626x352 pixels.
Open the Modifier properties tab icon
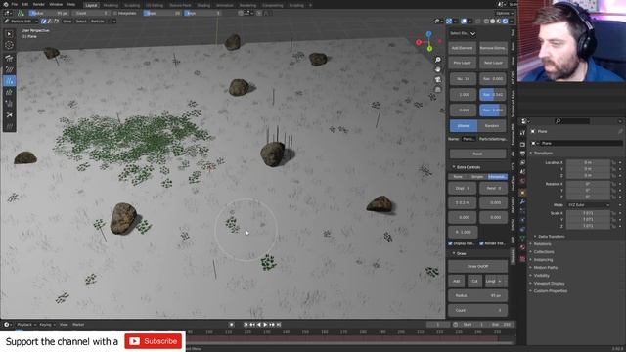point(522,202)
